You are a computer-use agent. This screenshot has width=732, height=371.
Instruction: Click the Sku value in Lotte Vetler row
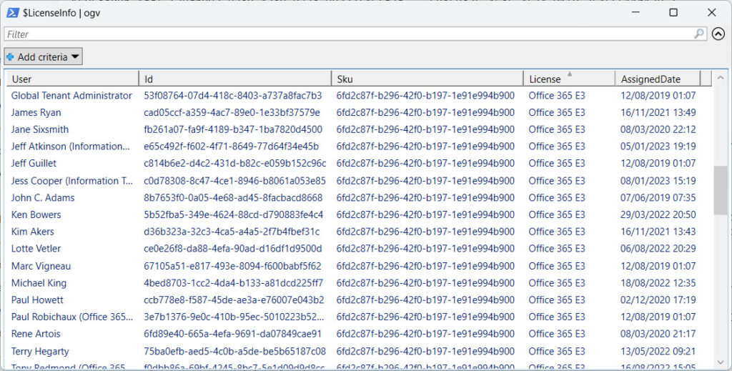[x=425, y=248]
